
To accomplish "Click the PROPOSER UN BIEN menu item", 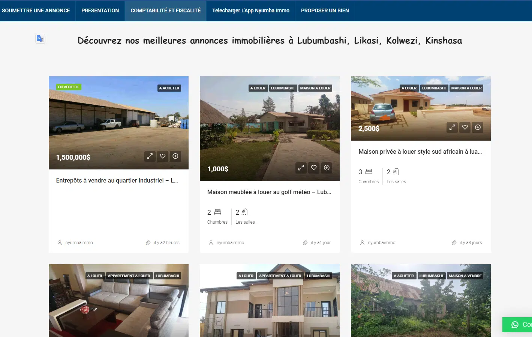I will click(x=325, y=10).
